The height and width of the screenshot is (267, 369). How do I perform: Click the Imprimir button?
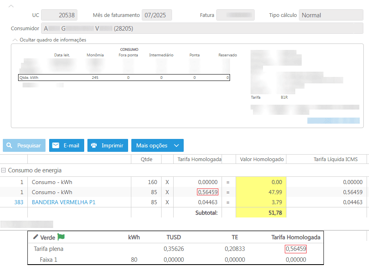[x=108, y=145]
